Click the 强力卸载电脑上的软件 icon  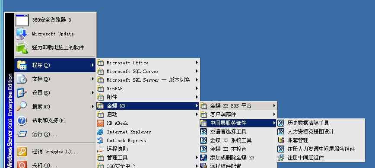click(22, 48)
